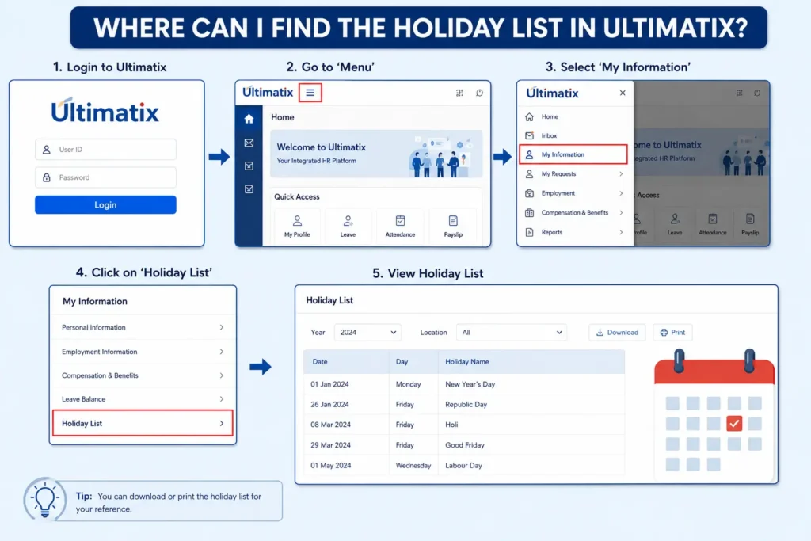Download the holiday list

[x=617, y=332]
